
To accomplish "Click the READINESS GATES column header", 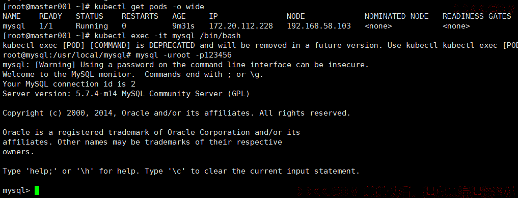I will (x=477, y=16).
